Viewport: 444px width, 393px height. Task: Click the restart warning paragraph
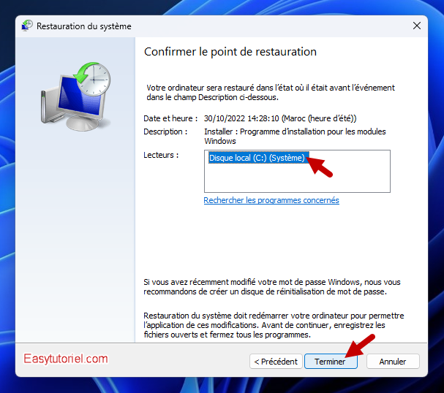tap(274, 325)
